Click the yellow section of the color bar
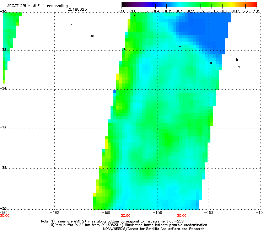263x231 pixels. point(231,4)
